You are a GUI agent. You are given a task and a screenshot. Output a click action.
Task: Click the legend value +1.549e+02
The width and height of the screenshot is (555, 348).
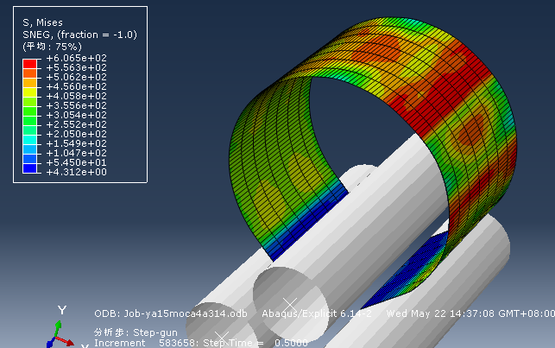click(x=77, y=143)
